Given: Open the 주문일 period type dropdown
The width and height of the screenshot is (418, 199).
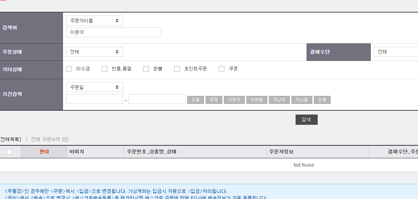Looking at the screenshot, I should [x=94, y=87].
